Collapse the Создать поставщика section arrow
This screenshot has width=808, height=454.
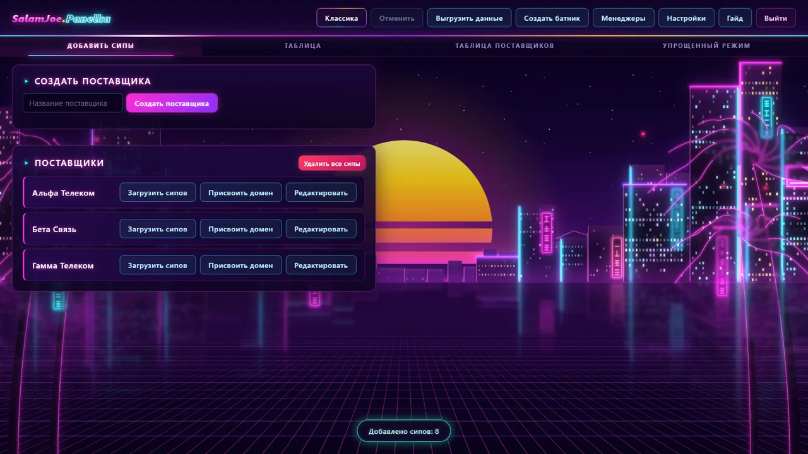27,81
